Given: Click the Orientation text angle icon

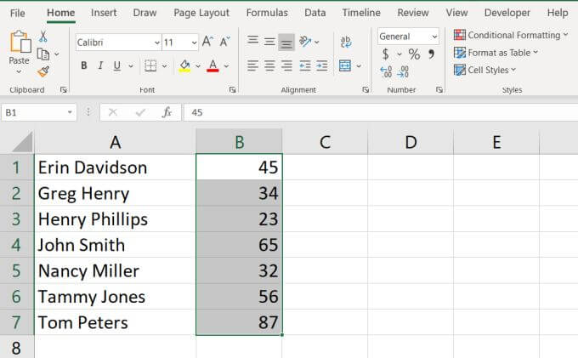Looking at the screenshot, I should coord(305,42).
